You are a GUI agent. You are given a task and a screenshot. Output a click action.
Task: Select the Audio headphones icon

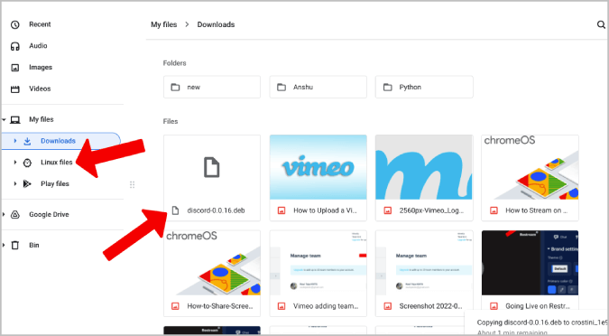[x=15, y=46]
